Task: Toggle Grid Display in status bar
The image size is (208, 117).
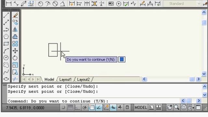Action: 70,108
